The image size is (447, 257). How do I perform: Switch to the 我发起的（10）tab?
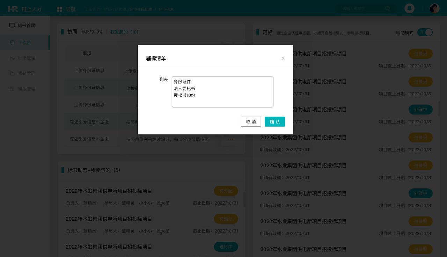[125, 32]
